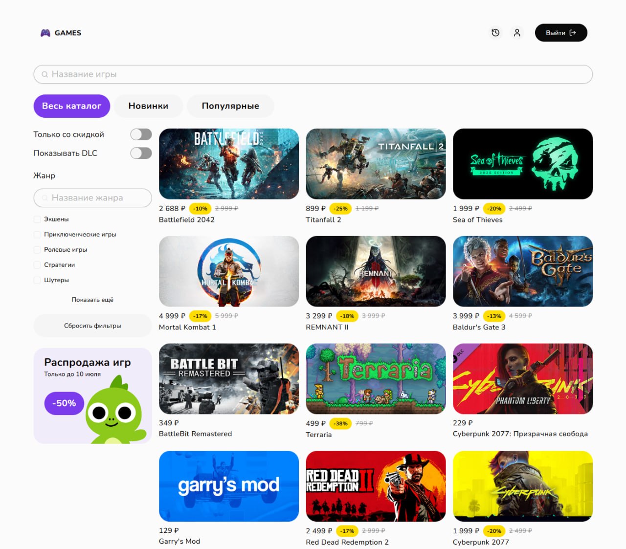Open the Battlefield 2042 cover image
Image resolution: width=626 pixels, height=549 pixels.
(x=229, y=164)
